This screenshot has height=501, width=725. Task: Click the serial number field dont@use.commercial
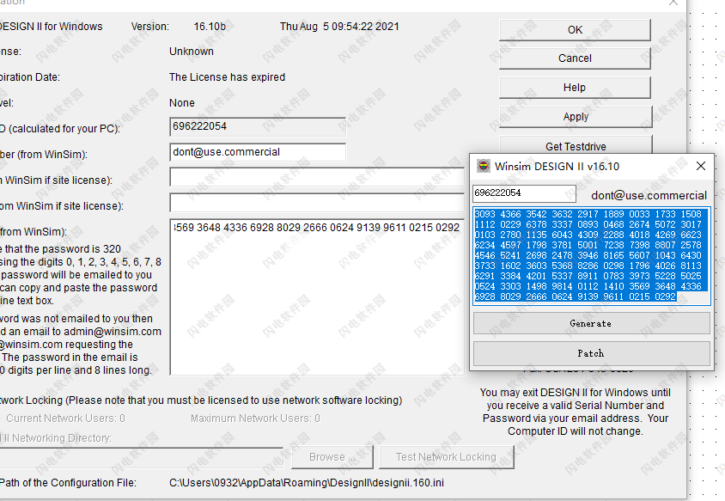[258, 152]
